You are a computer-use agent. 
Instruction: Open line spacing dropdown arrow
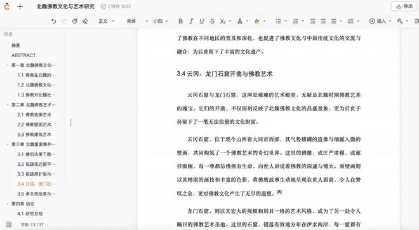tap(358, 21)
